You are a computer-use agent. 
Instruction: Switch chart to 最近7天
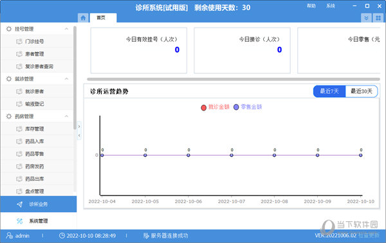pos(329,91)
